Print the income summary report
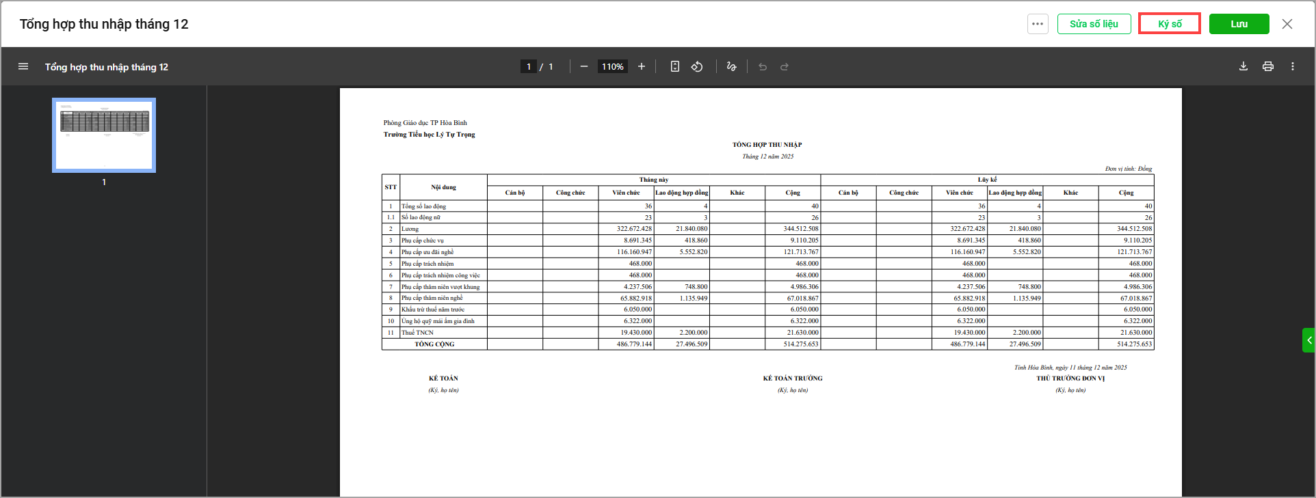Image resolution: width=1316 pixels, height=498 pixels. [1268, 66]
